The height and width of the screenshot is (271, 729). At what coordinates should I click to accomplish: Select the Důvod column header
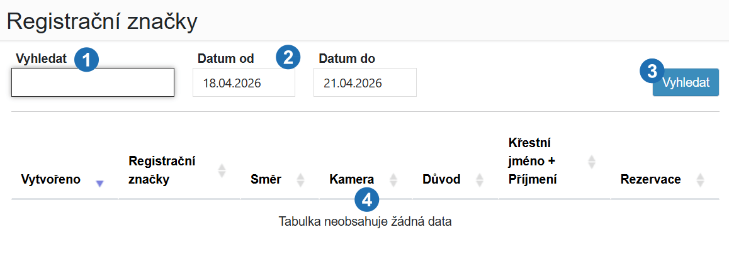click(x=441, y=180)
